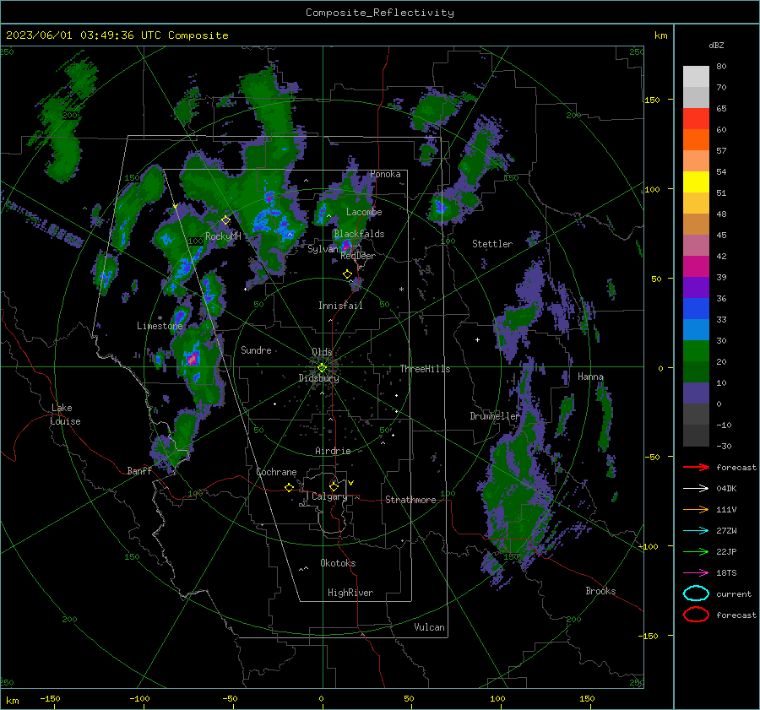Click the Stettler town label
The height and width of the screenshot is (710, 760).
[x=492, y=244]
